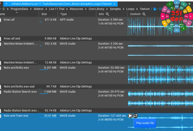Expand the arrow after C: in breadcrumb
This screenshot has width=193, height=131.
tap(8, 9)
